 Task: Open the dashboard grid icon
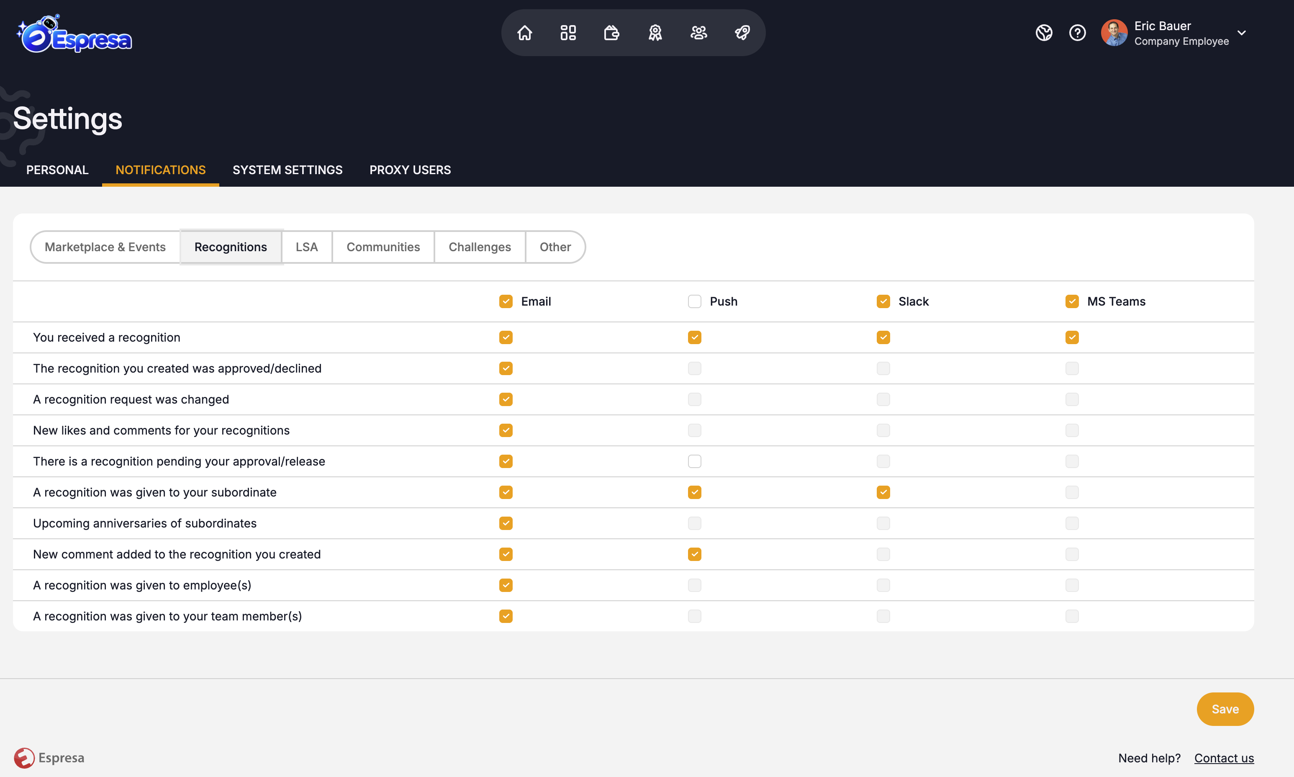568,33
